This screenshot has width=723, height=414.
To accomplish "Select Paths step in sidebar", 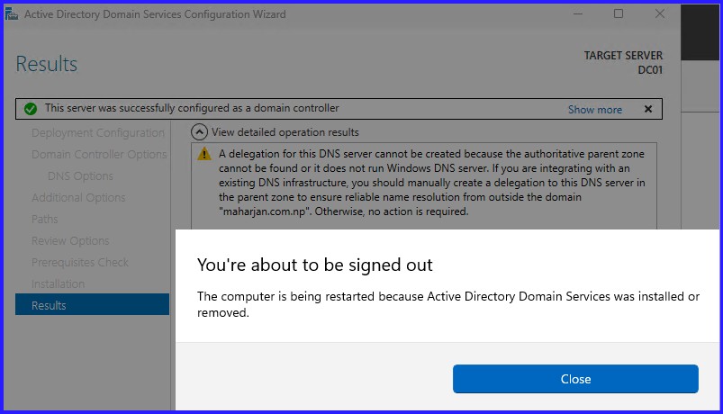I will pyautogui.click(x=45, y=219).
